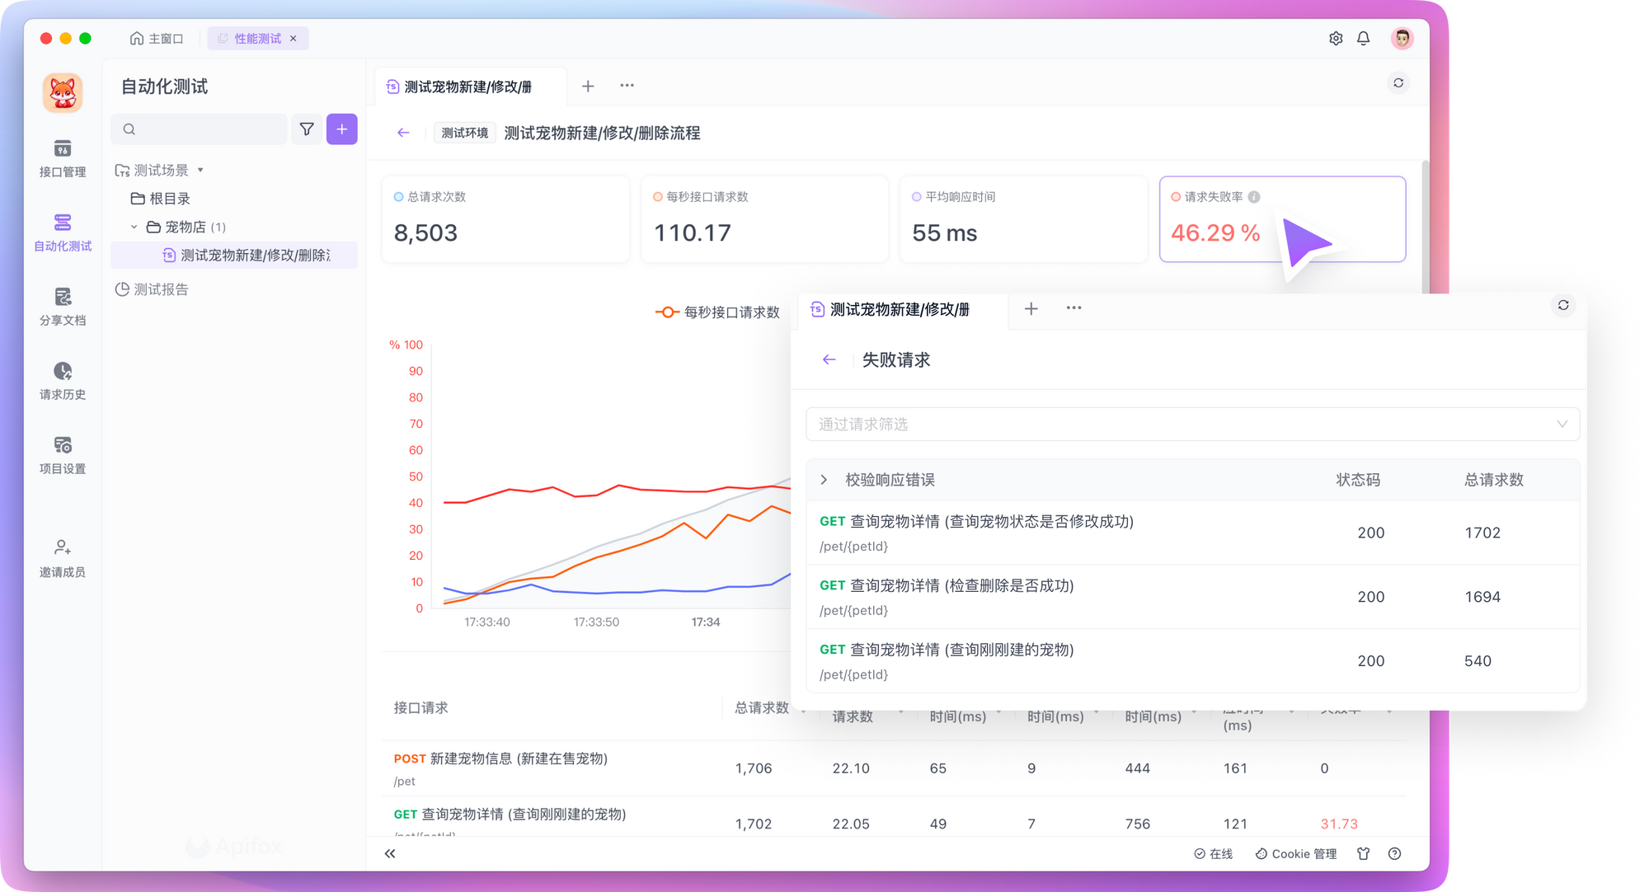Open settings gear in title bar
The image size is (1649, 892).
click(x=1336, y=39)
